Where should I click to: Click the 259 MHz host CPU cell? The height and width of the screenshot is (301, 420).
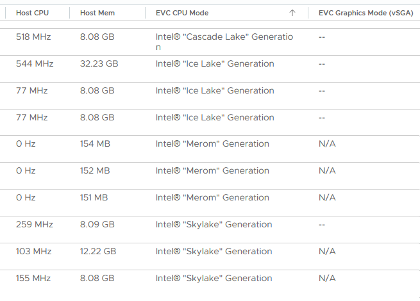(35, 225)
